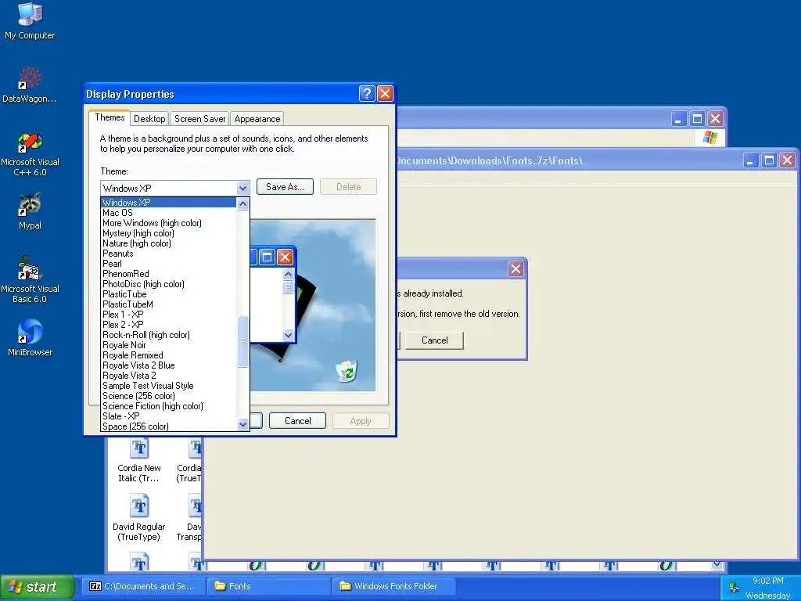Screen dimensions: 801x601
Task: Choose More Windows (high color) theme
Action: [169, 223]
